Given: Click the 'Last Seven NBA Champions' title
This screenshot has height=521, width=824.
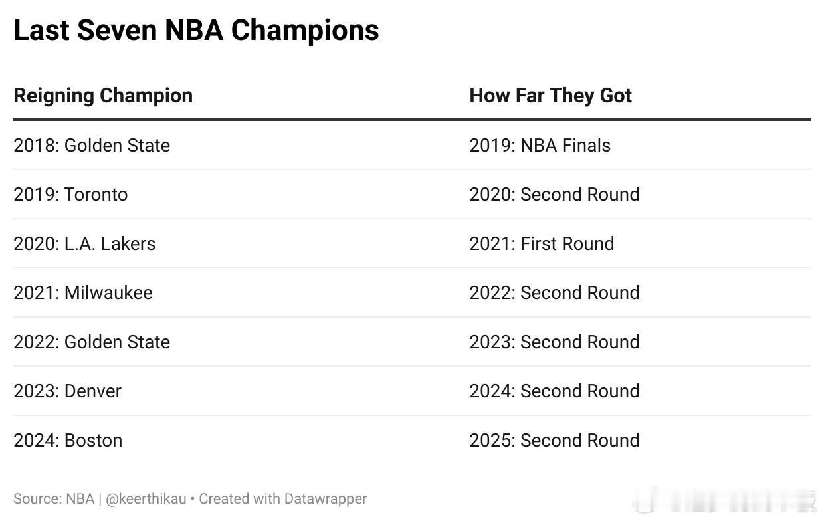Looking at the screenshot, I should (x=196, y=31).
